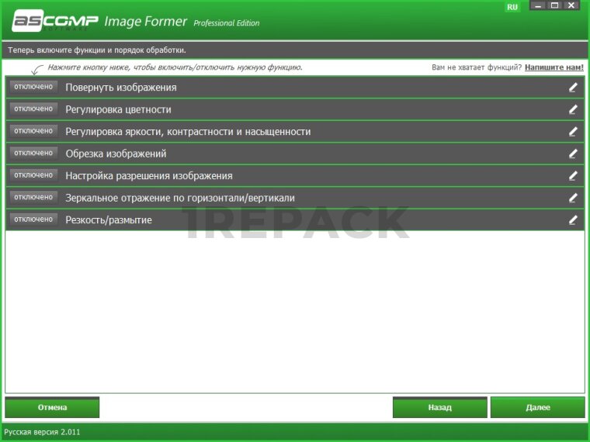590x442 pixels.
Task: Click pencil icon for Зеркальное отражение row
Action: click(573, 198)
